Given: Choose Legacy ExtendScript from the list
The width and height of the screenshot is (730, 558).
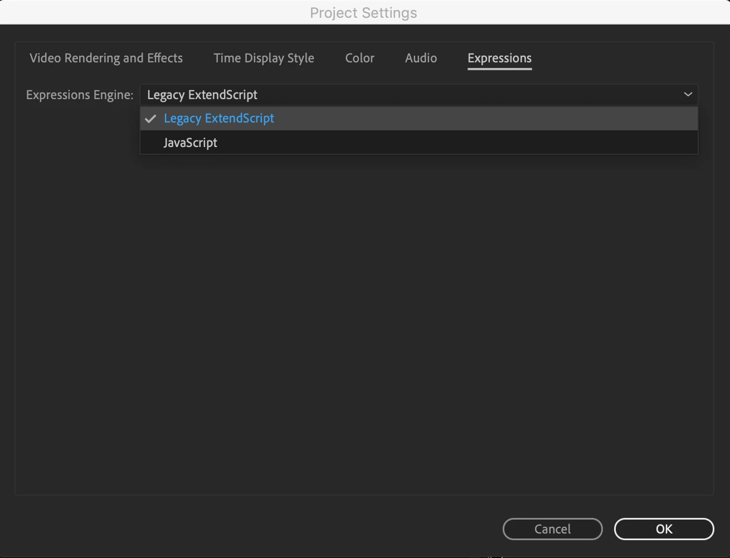Looking at the screenshot, I should click(x=418, y=118).
